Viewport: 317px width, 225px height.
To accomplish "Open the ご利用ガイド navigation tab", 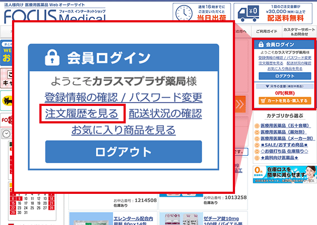I will (x=267, y=31).
